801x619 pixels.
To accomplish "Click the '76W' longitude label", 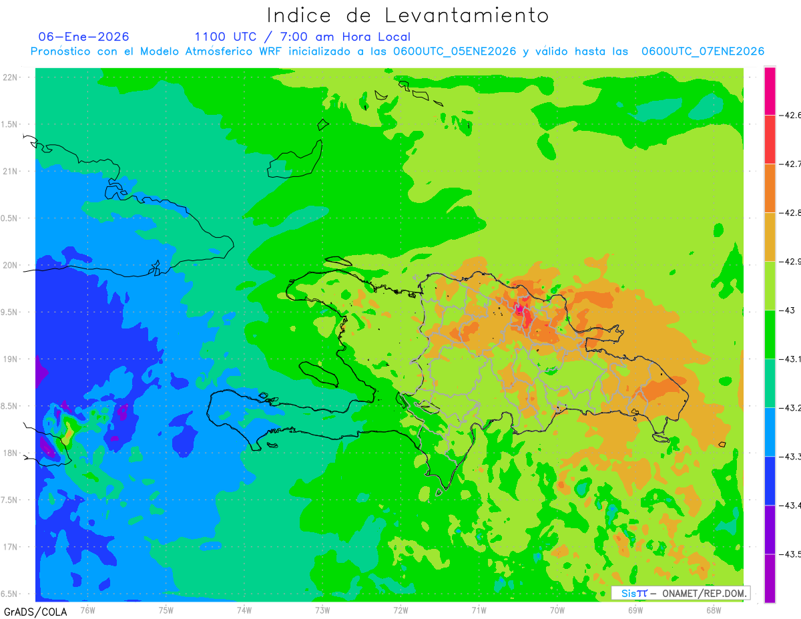I will point(87,609).
